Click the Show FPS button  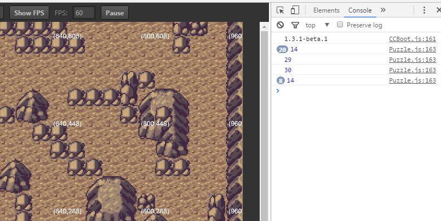pyautogui.click(x=29, y=13)
